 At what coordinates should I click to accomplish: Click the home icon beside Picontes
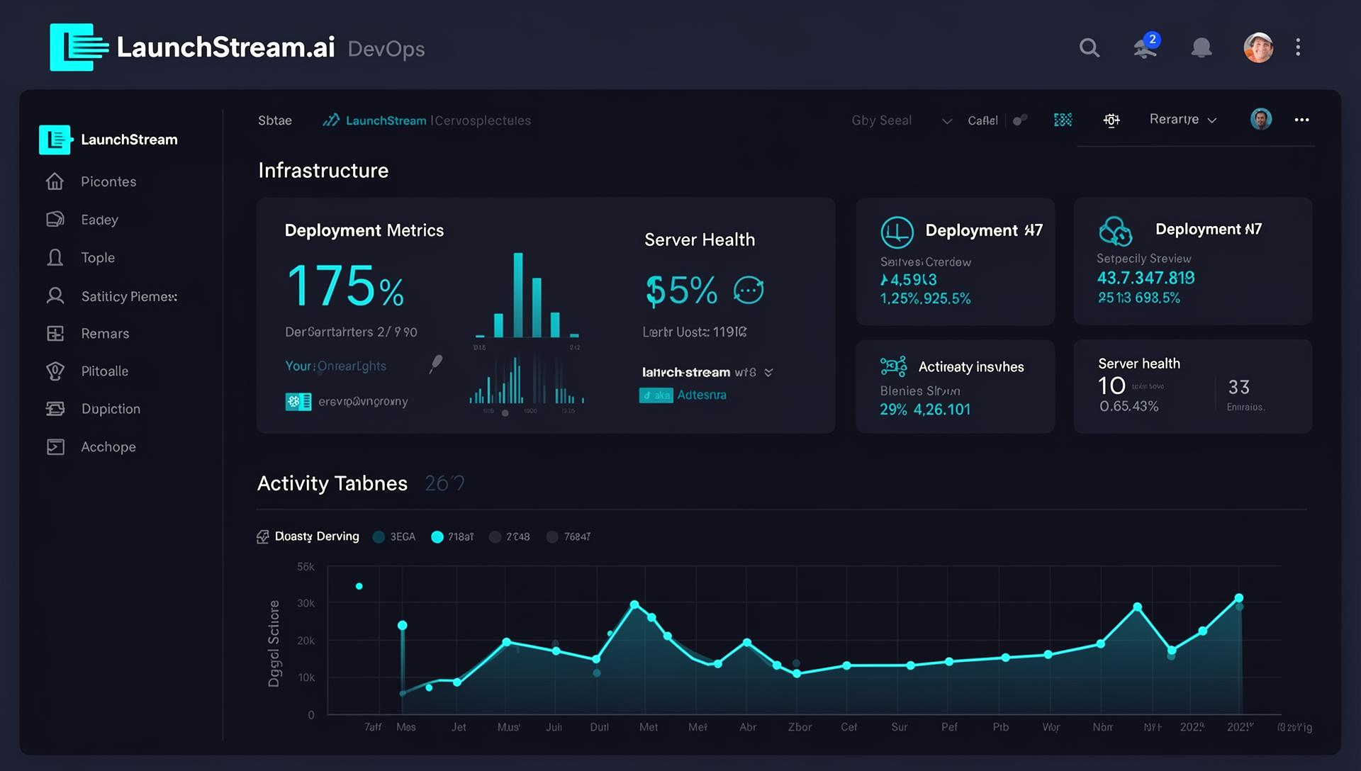pyautogui.click(x=55, y=181)
